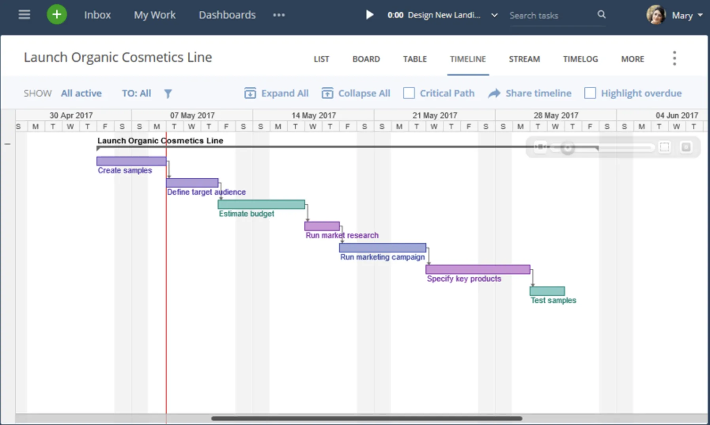Open the vertical dots project options menu

click(674, 58)
